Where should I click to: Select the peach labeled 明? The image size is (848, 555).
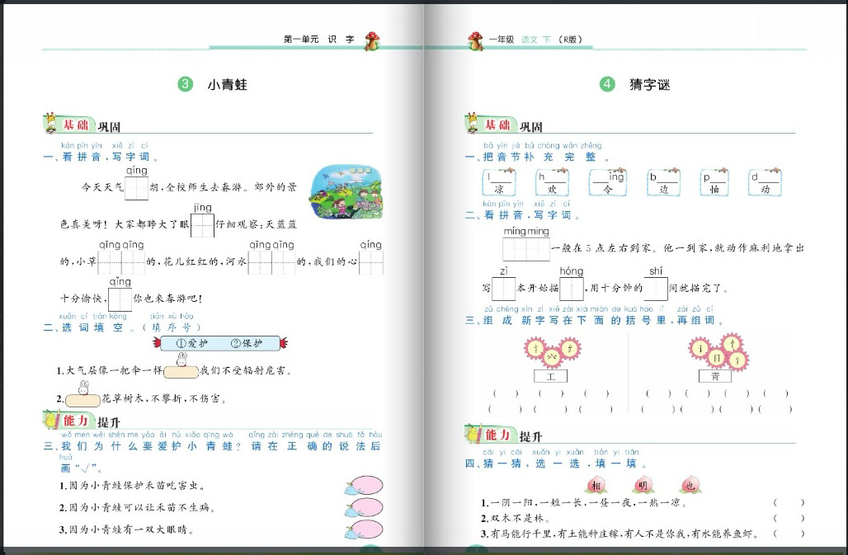(640, 485)
